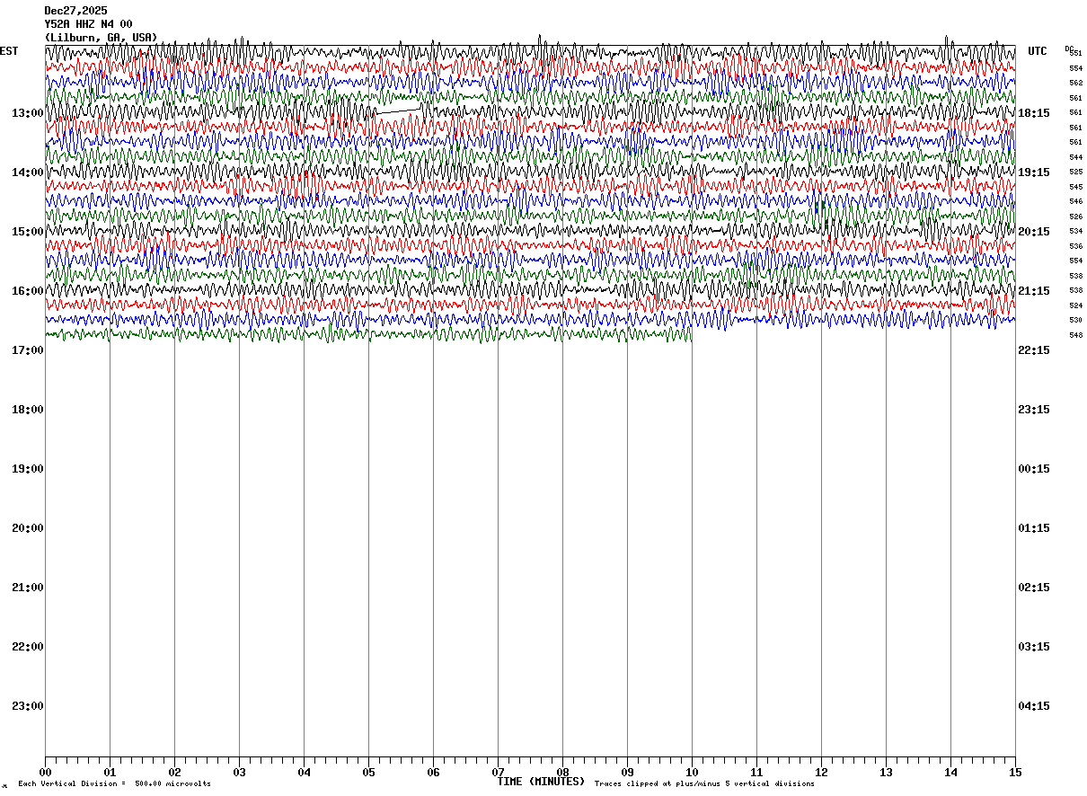Click the DC offset value 546
Viewport: 1087px width, 796px height.
[1075, 201]
